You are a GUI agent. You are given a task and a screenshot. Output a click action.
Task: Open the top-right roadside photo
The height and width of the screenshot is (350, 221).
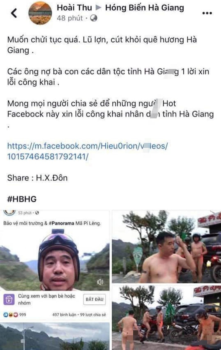click(166, 247)
